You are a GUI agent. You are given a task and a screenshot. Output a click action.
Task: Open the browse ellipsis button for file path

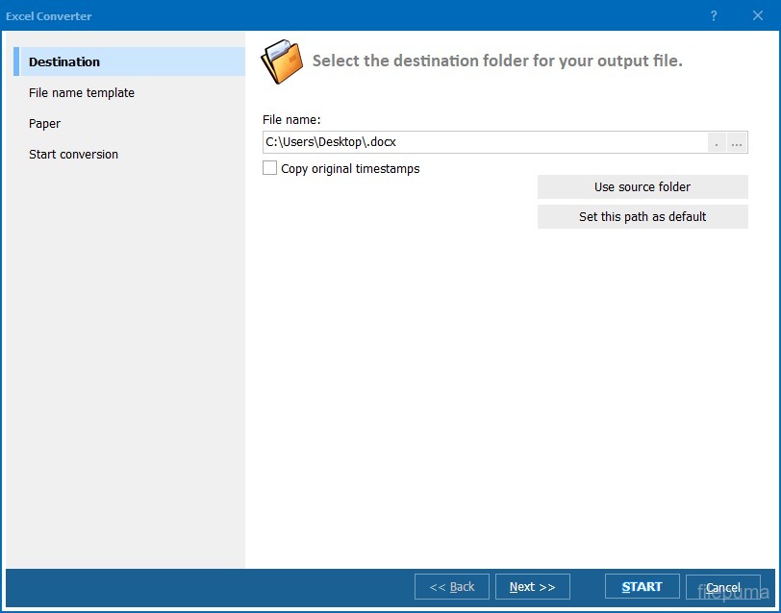click(737, 143)
